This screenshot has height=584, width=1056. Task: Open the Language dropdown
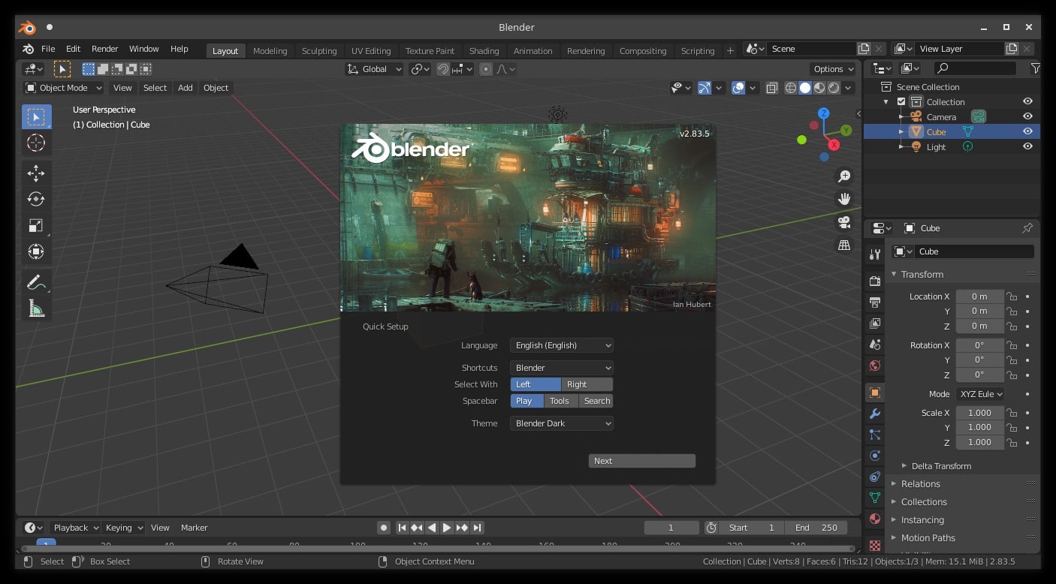561,345
